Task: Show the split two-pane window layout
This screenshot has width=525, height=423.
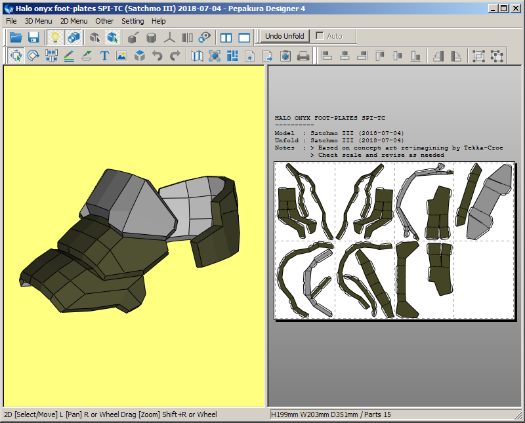Action: (x=226, y=37)
